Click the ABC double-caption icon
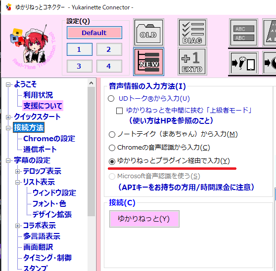This screenshot has height=271, width=276. [x=244, y=33]
